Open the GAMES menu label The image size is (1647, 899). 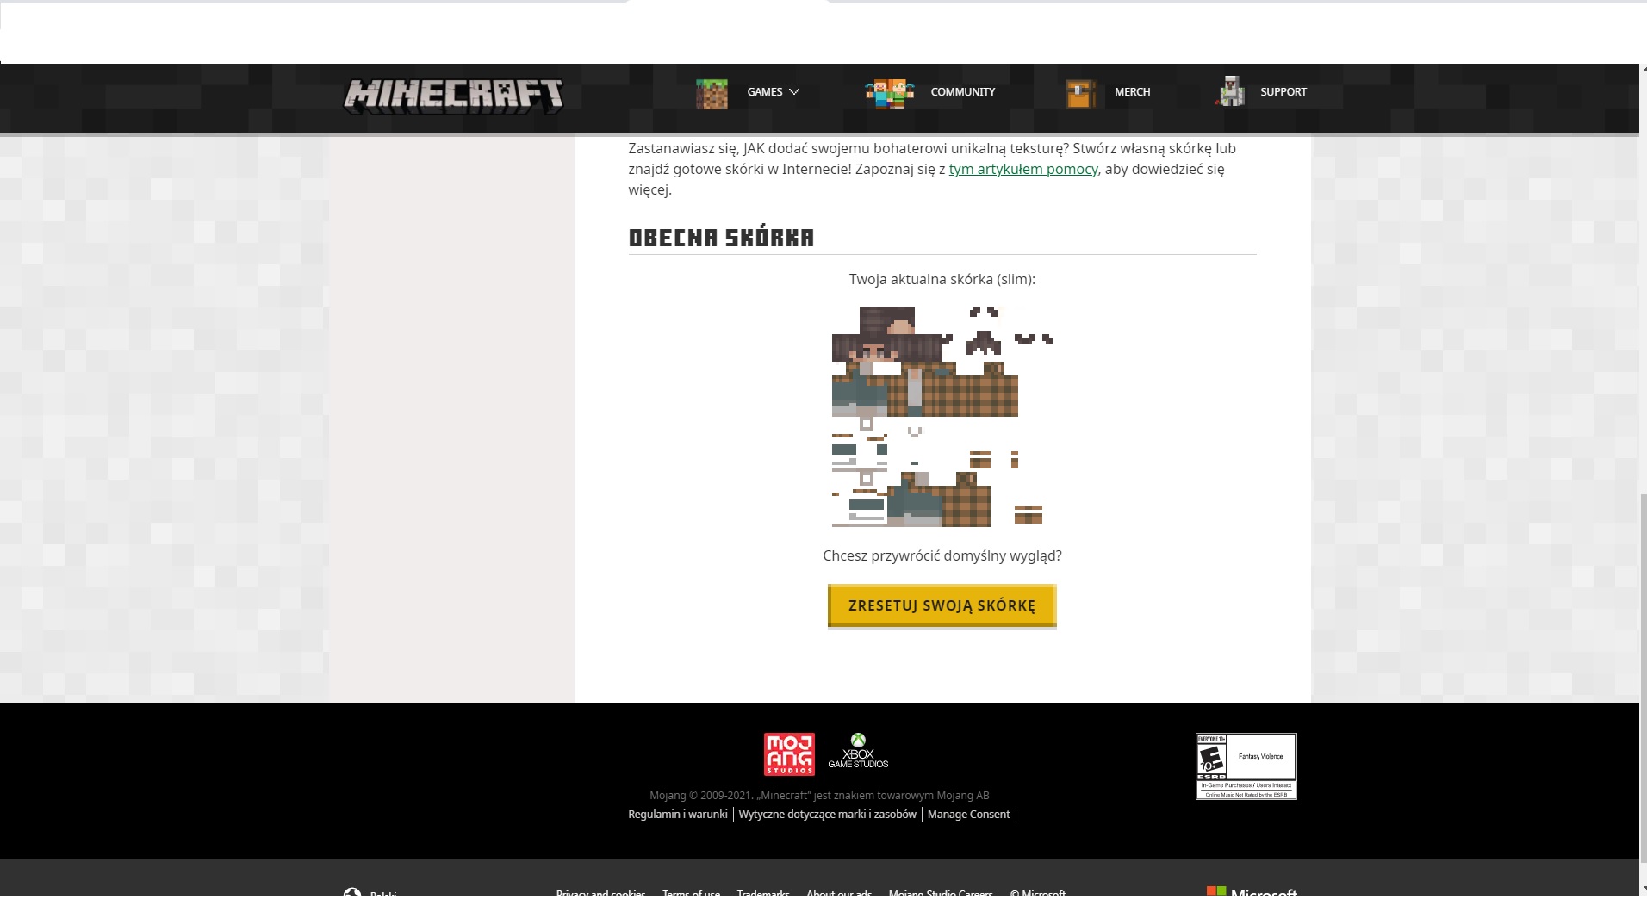765,92
